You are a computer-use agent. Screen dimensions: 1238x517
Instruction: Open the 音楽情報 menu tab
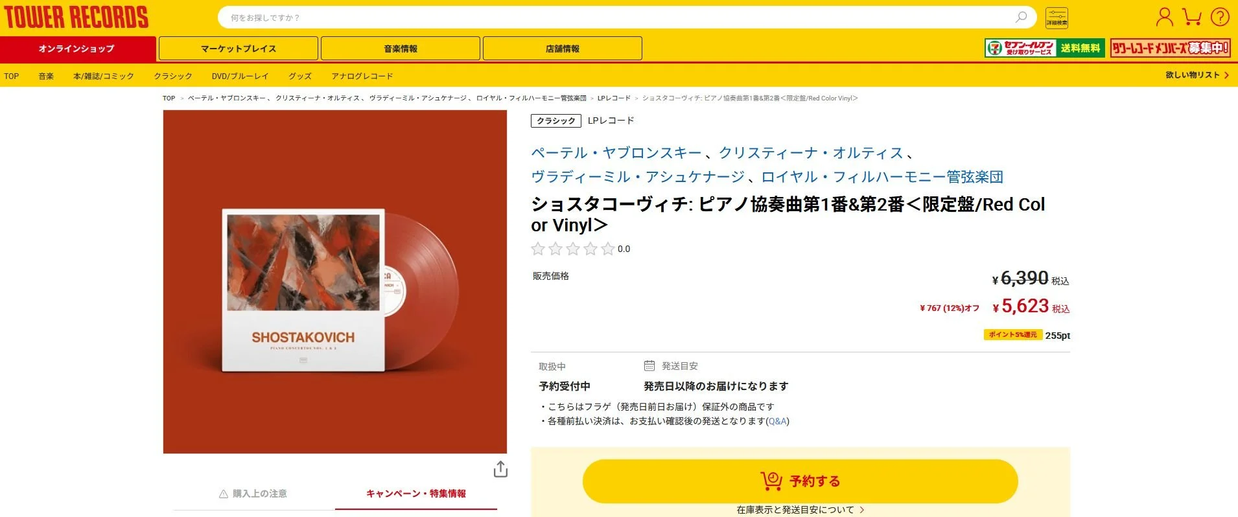(401, 49)
